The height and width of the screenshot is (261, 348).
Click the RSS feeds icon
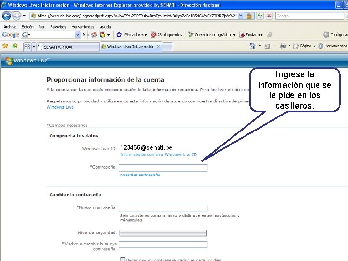click(267, 46)
